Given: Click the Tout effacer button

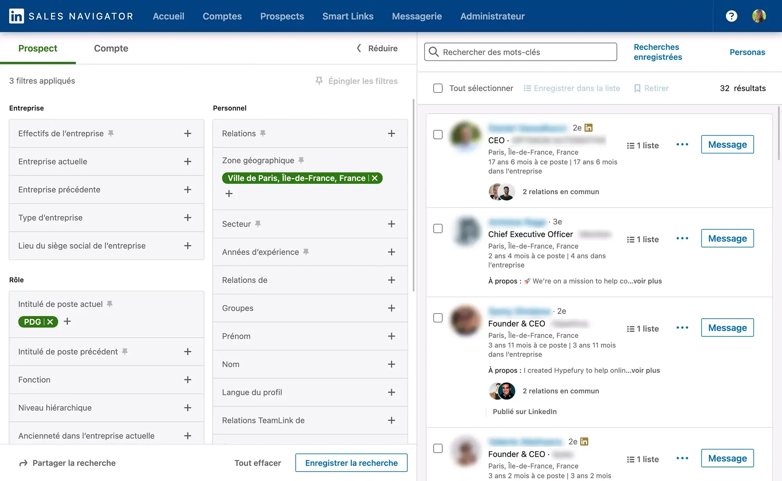Looking at the screenshot, I should (257, 463).
